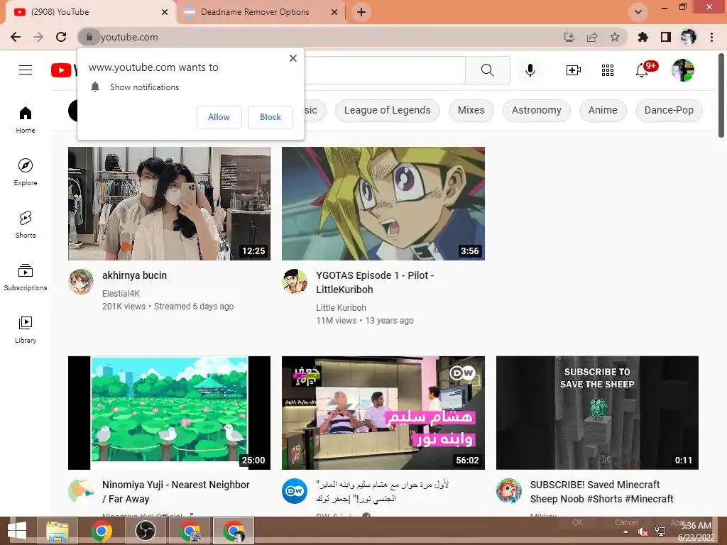Open YGOTAS Episode 1 video thumbnail
The image size is (727, 545).
click(x=383, y=204)
